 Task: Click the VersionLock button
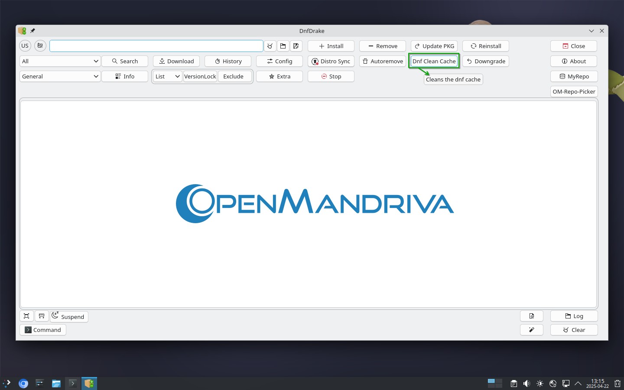[x=200, y=76]
